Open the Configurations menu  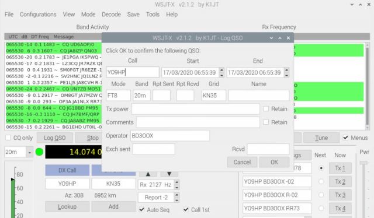coord(38,15)
